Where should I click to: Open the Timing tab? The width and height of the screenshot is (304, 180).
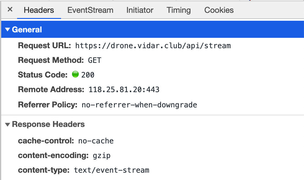[179, 10]
